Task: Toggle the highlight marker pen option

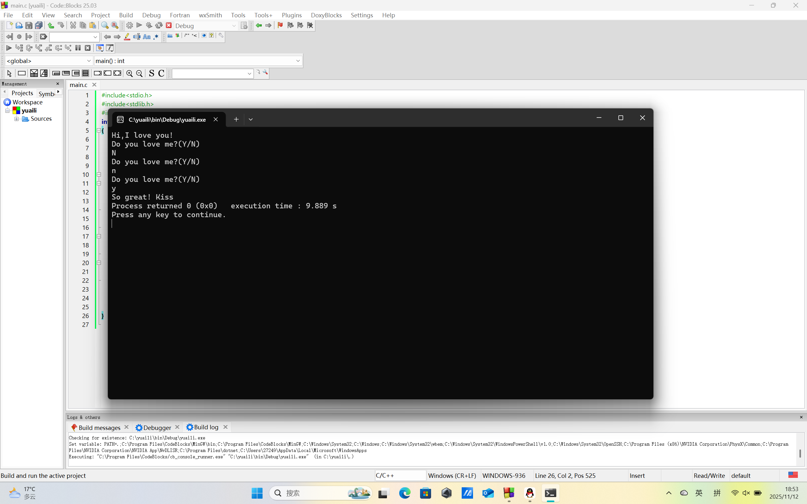Action: tap(127, 37)
